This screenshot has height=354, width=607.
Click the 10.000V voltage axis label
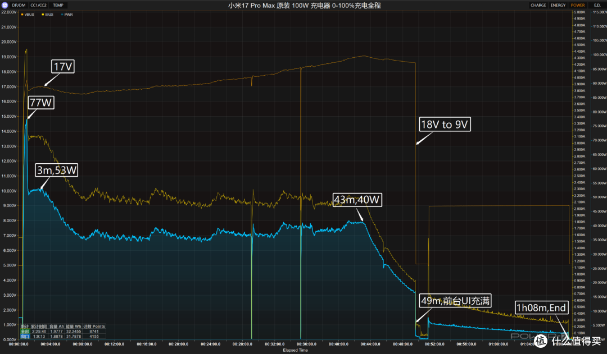coord(9,191)
